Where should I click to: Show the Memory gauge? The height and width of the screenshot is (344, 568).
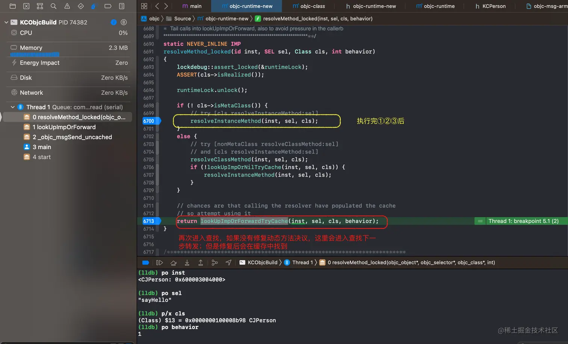point(69,48)
